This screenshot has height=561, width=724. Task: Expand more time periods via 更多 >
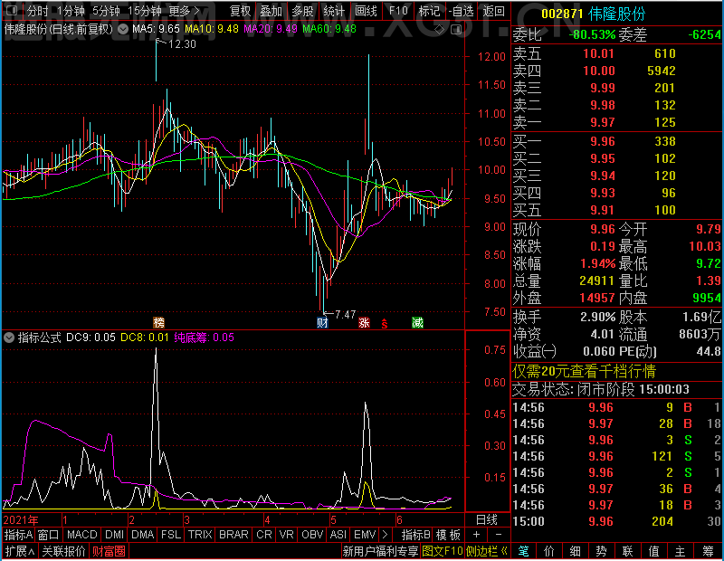click(184, 11)
